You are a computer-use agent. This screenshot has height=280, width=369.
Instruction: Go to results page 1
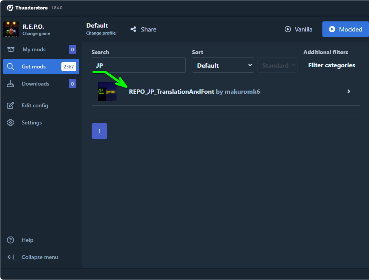coord(99,131)
